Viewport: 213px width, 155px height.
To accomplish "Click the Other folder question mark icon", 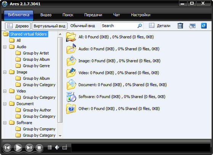I will (71, 109).
